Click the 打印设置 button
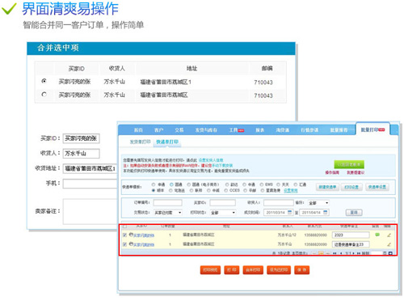The height and width of the screenshot is (301, 404). (351, 187)
